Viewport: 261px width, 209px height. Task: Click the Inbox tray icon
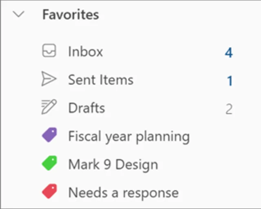point(49,51)
